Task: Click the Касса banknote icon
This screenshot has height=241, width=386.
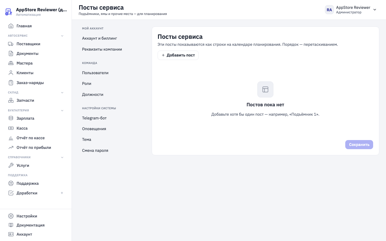Action: tap(11, 128)
